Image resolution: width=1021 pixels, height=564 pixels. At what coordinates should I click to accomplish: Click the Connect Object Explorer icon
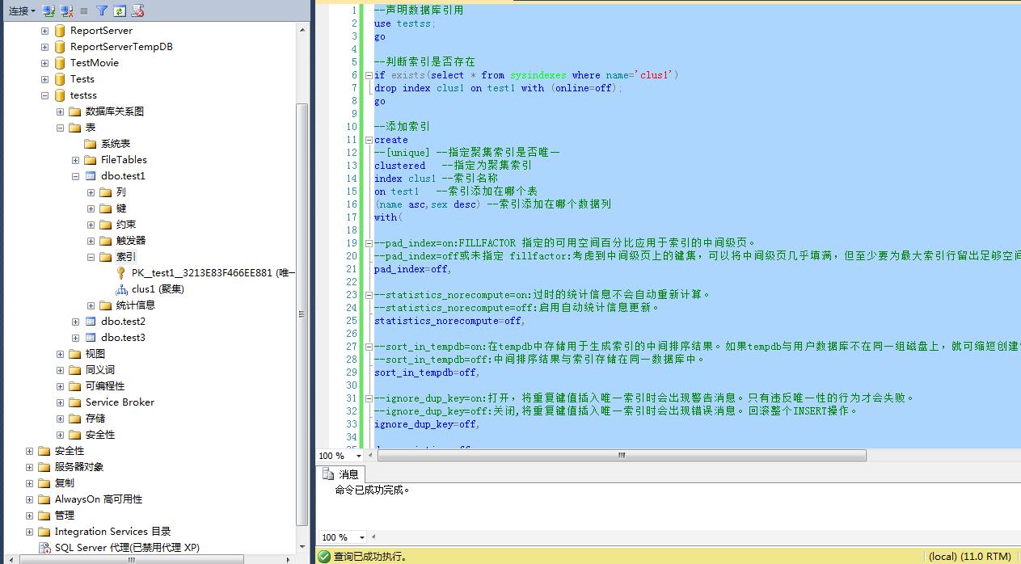tap(49, 11)
